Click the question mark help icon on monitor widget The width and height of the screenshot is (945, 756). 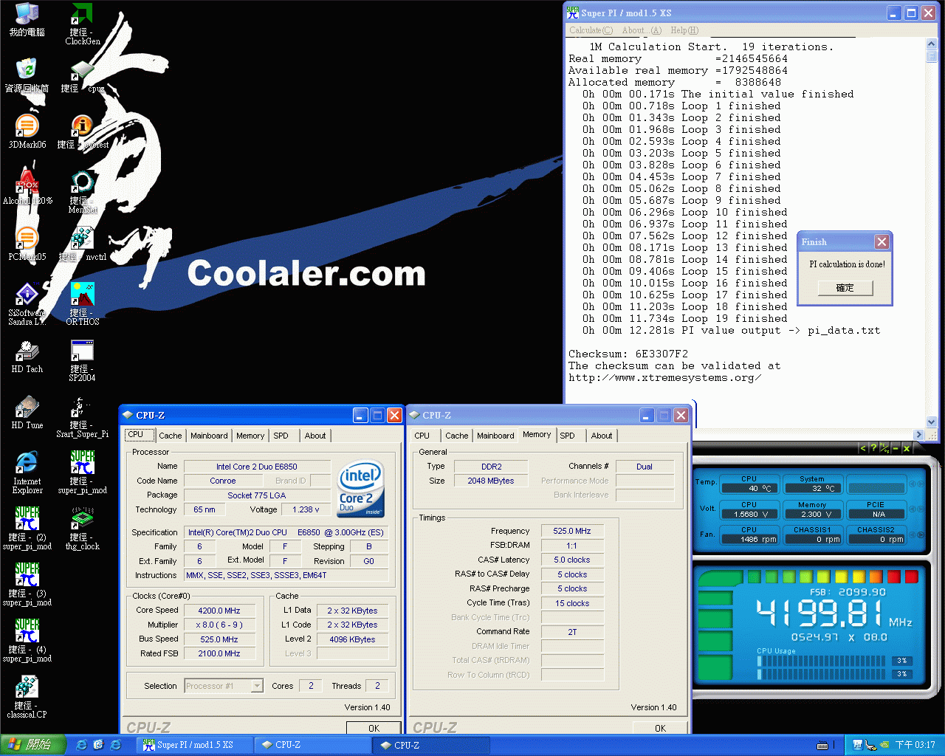click(873, 448)
